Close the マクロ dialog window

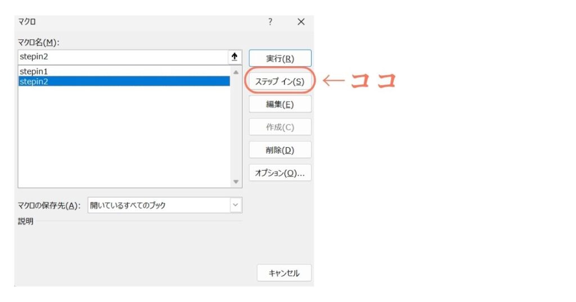point(301,22)
